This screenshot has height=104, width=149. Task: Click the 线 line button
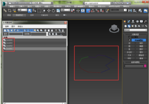(x=129, y=43)
